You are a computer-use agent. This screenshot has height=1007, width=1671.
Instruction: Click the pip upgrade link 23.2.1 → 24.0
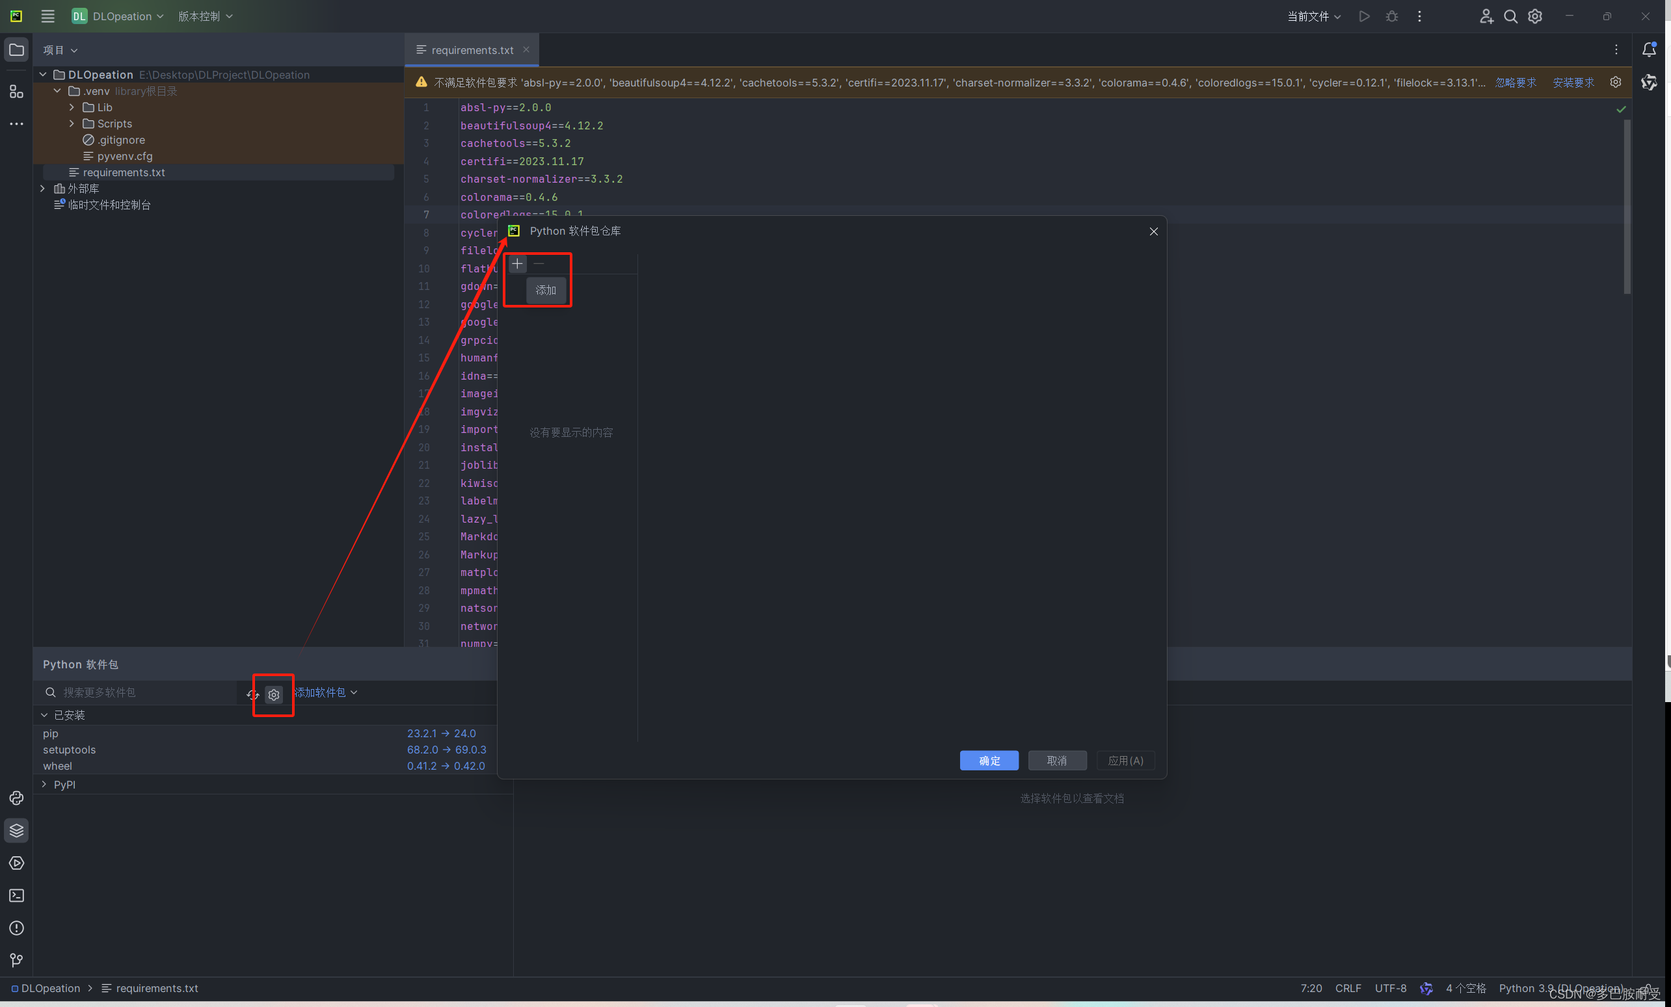pyautogui.click(x=442, y=733)
